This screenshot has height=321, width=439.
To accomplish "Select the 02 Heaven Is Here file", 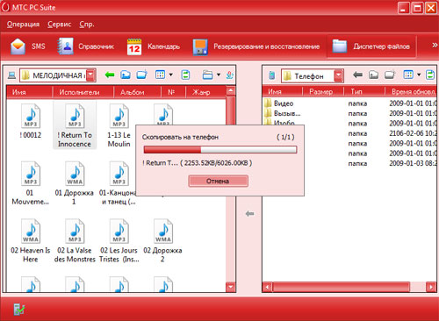I will (x=31, y=241).
